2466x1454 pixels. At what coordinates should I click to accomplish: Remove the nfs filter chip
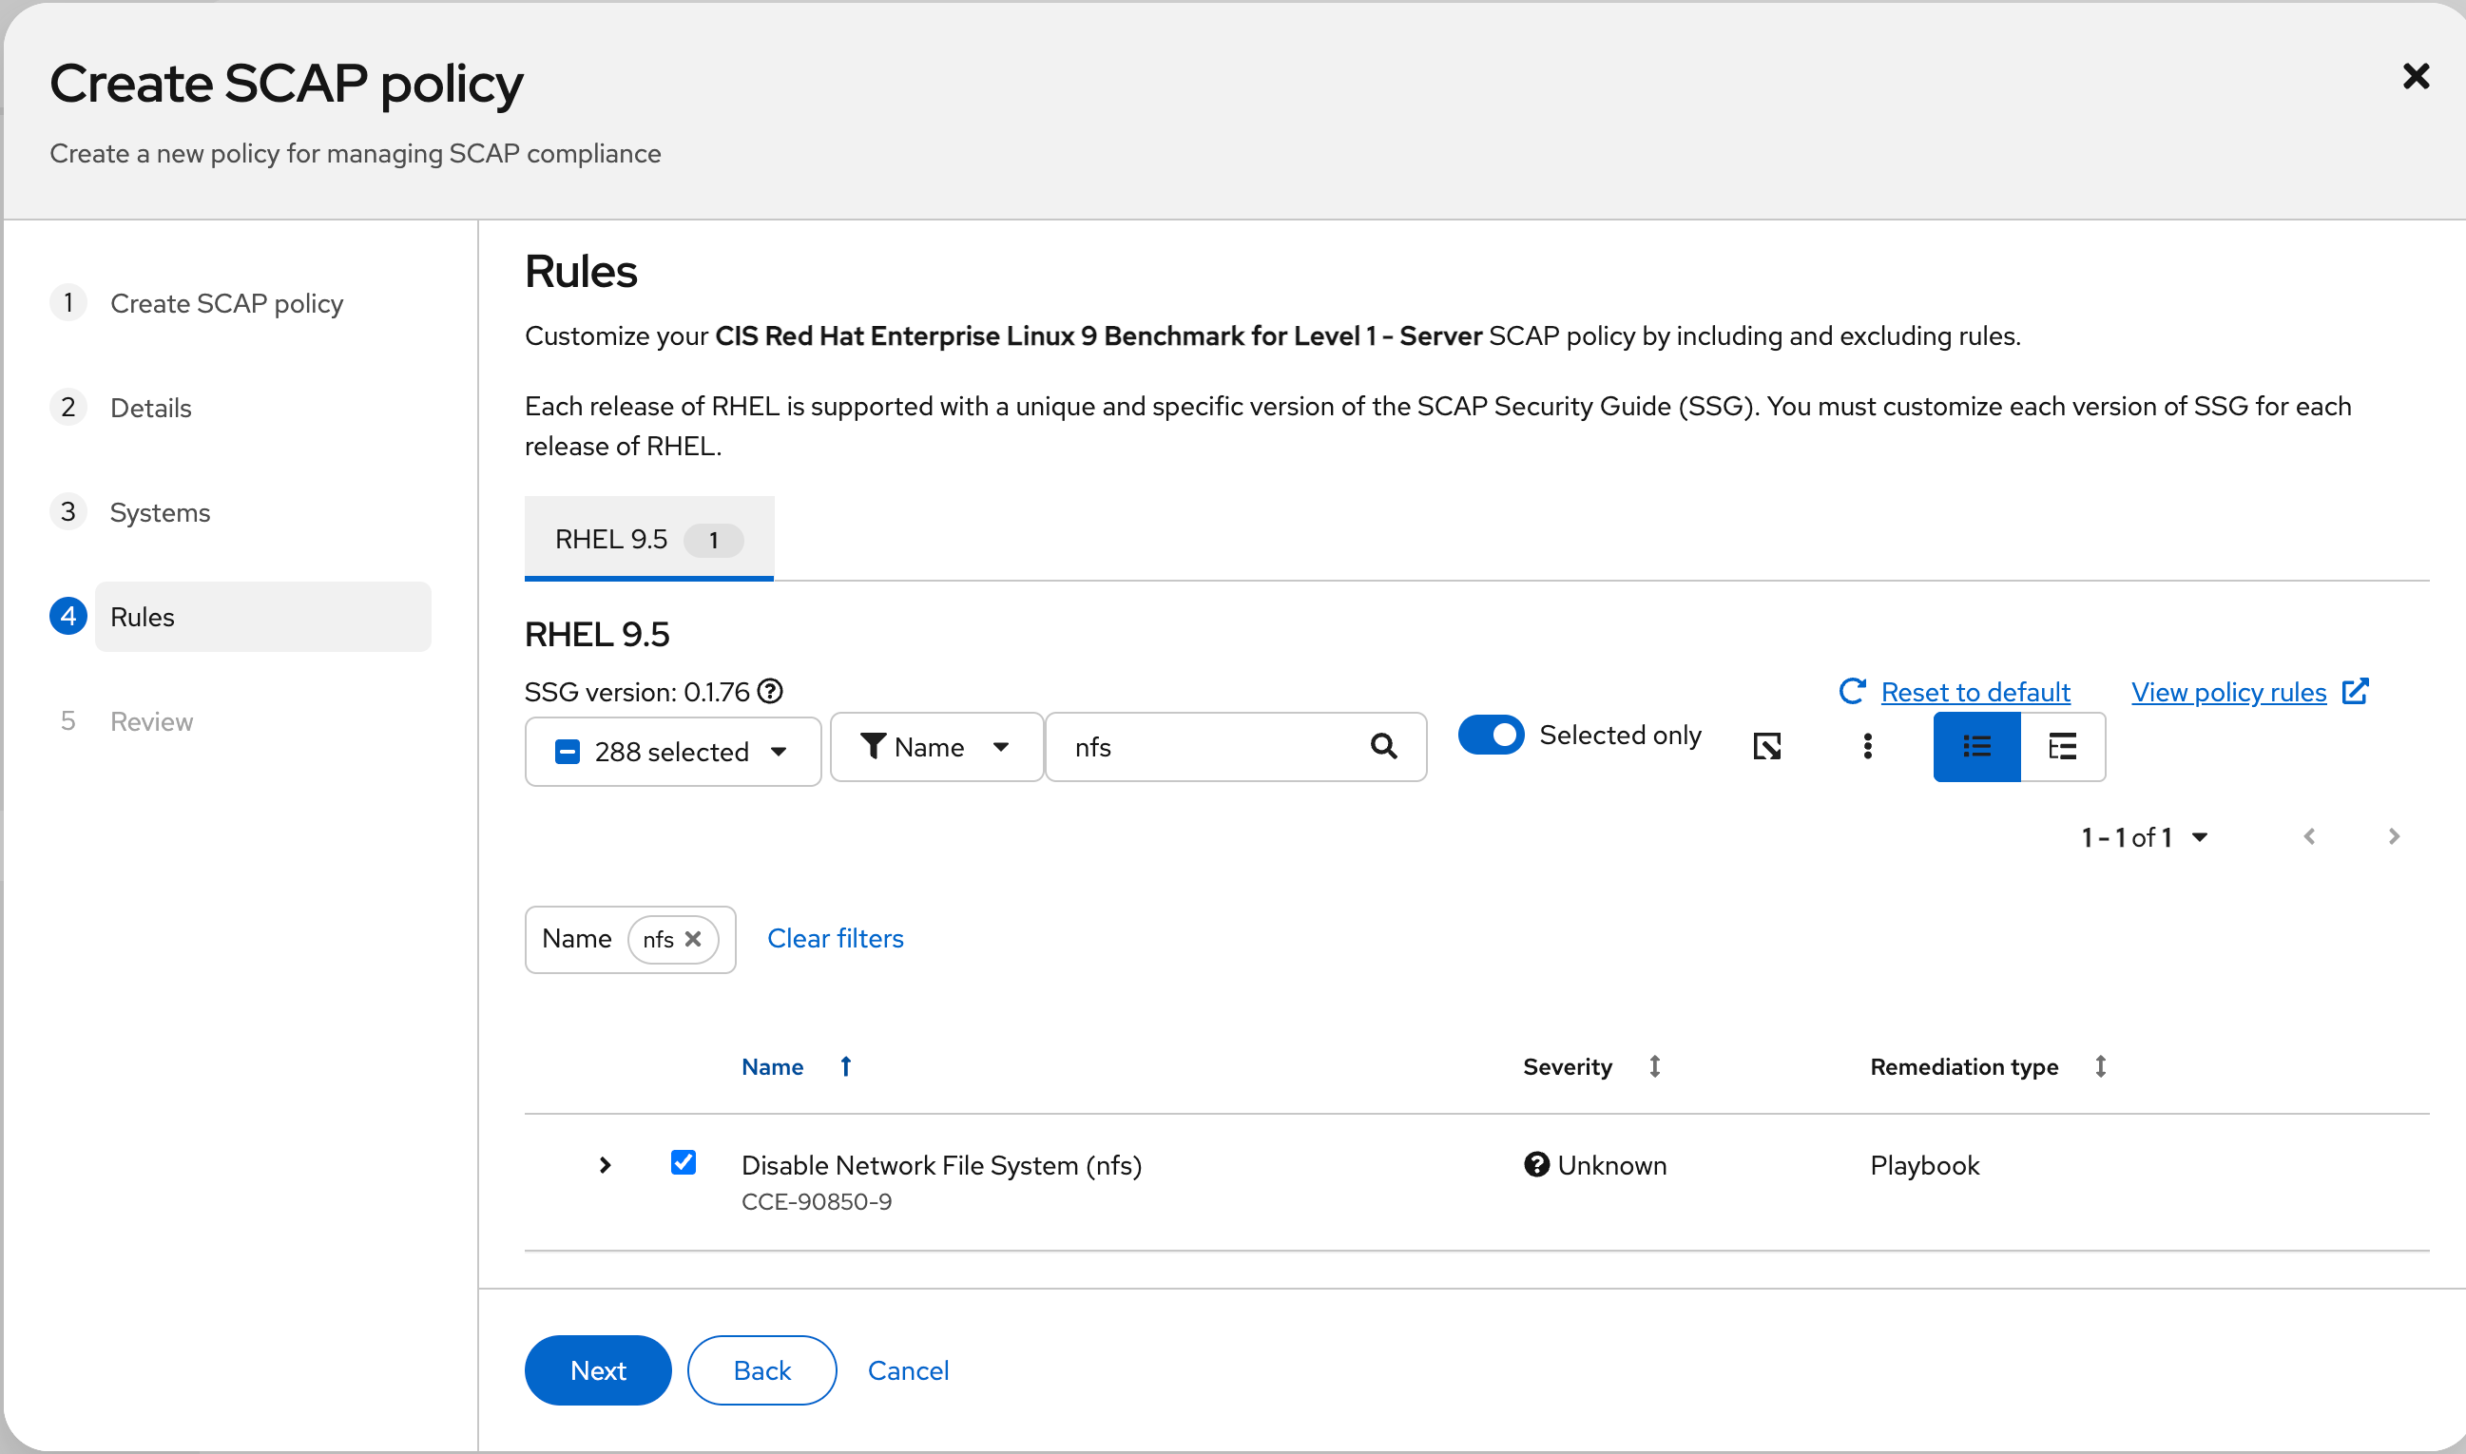(693, 939)
